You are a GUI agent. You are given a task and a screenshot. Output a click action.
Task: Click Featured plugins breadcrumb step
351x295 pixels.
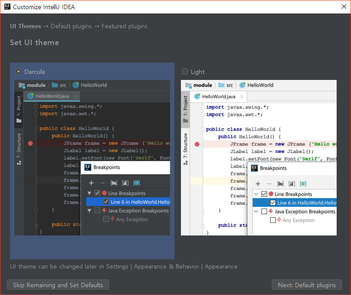pos(124,26)
